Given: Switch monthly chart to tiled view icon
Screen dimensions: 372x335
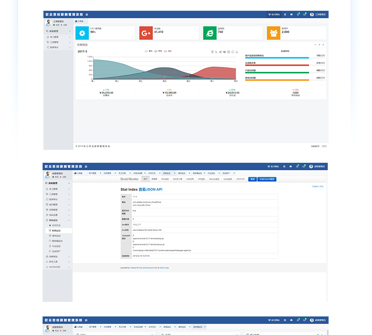Looking at the screenshot, I should (x=229, y=52).
